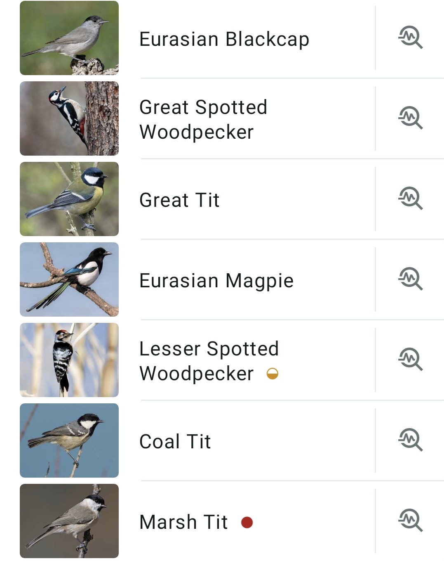Image resolution: width=444 pixels, height=561 pixels.
Task: View Great Spotted Woodpecker thumbnail
Action: [x=69, y=118]
